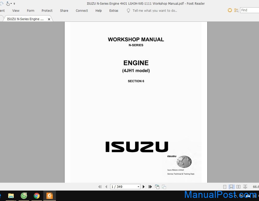Click the large ISUZU logo on the page
The height and width of the screenshot is (201, 259).
tap(137, 147)
